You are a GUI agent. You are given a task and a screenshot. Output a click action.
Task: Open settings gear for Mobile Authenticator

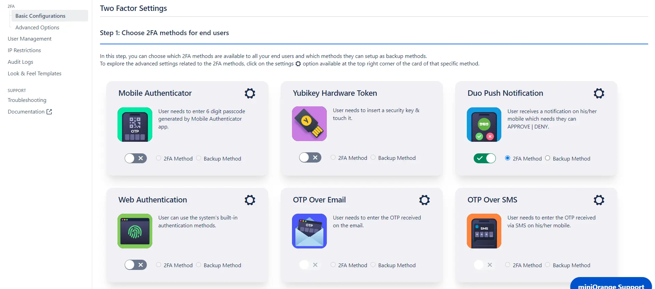pos(250,93)
